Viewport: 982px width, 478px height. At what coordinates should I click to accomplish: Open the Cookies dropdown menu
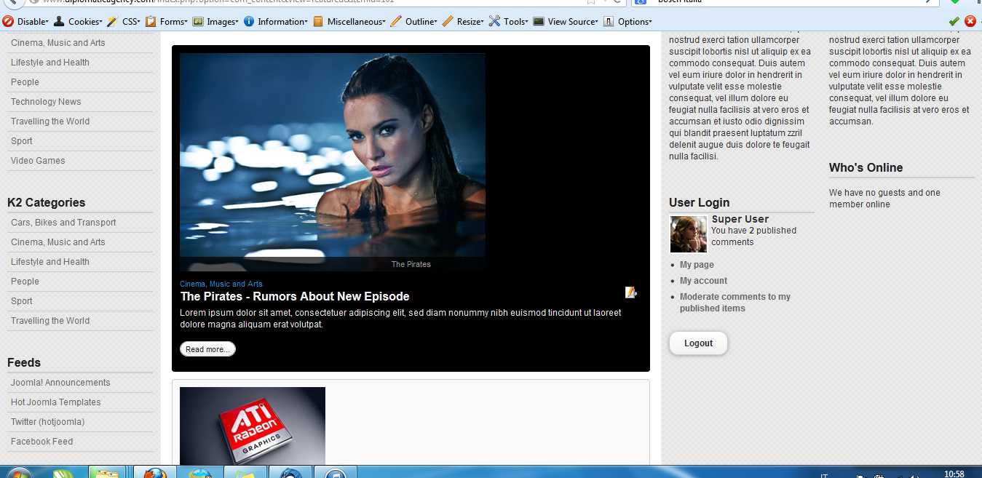[78, 22]
